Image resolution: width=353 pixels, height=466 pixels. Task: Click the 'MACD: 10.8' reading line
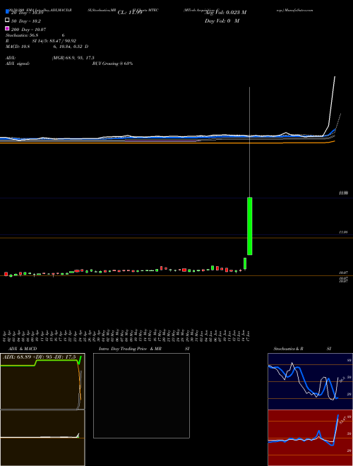tap(47, 47)
